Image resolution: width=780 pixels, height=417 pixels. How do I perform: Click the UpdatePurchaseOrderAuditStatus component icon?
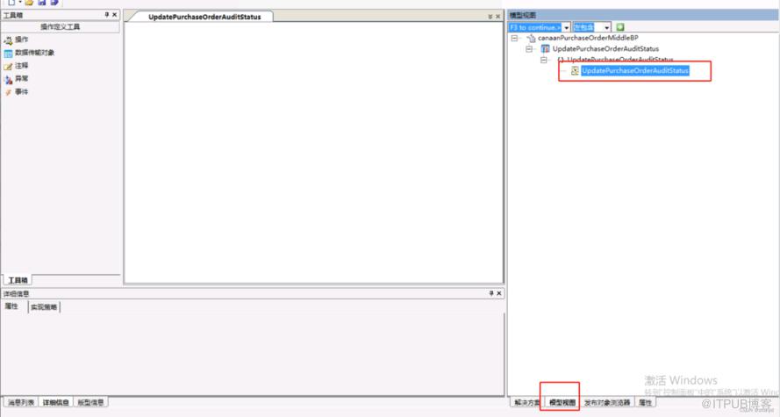545,49
